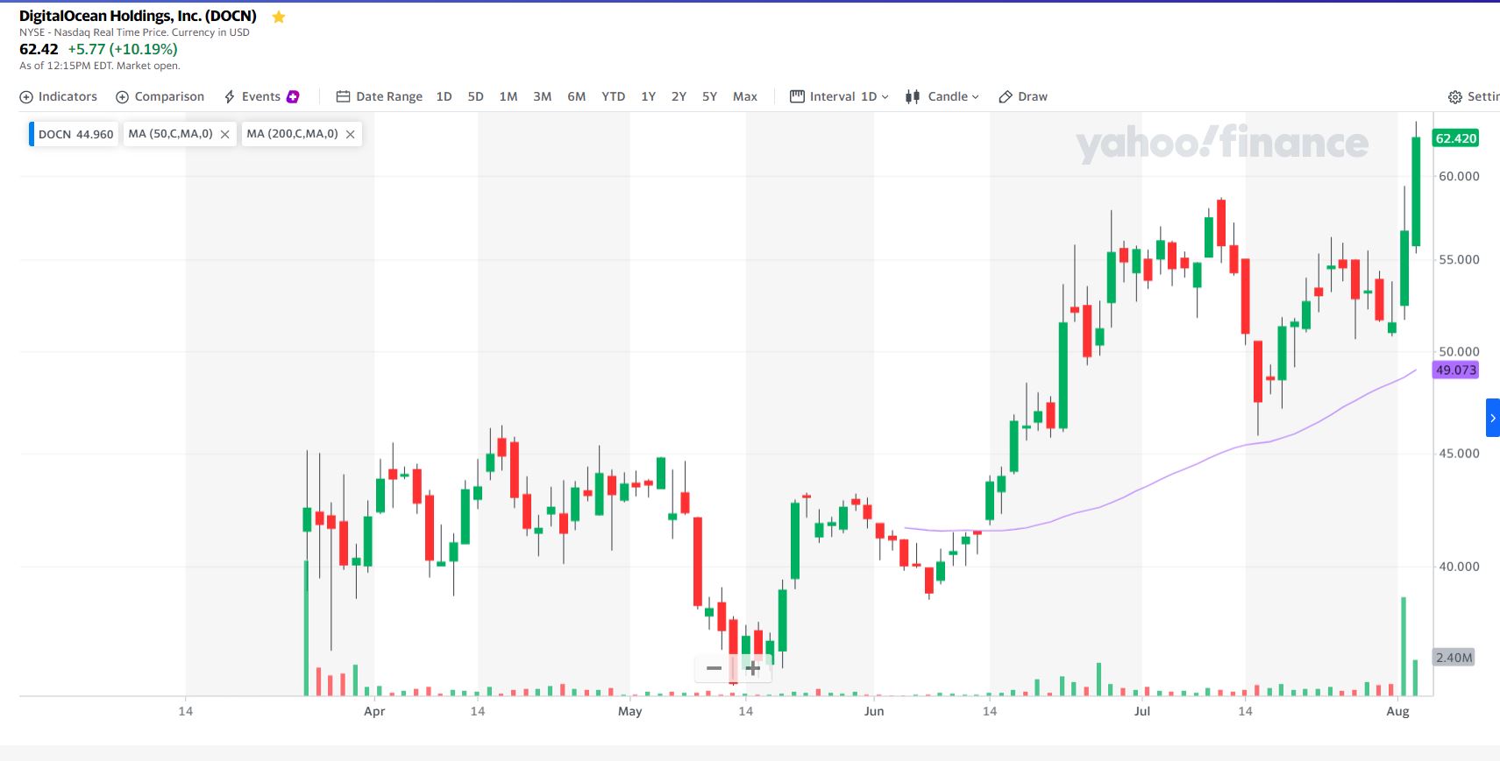This screenshot has width=1500, height=761.
Task: Expand the Candle chart type dropdown
Action: tap(942, 96)
